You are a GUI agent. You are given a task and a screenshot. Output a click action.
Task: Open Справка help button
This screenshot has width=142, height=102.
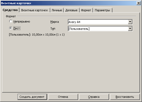coord(94,97)
